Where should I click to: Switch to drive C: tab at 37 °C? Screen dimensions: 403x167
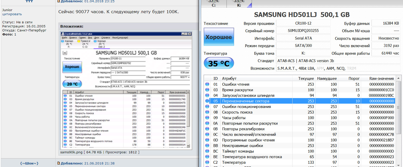(214, 3)
